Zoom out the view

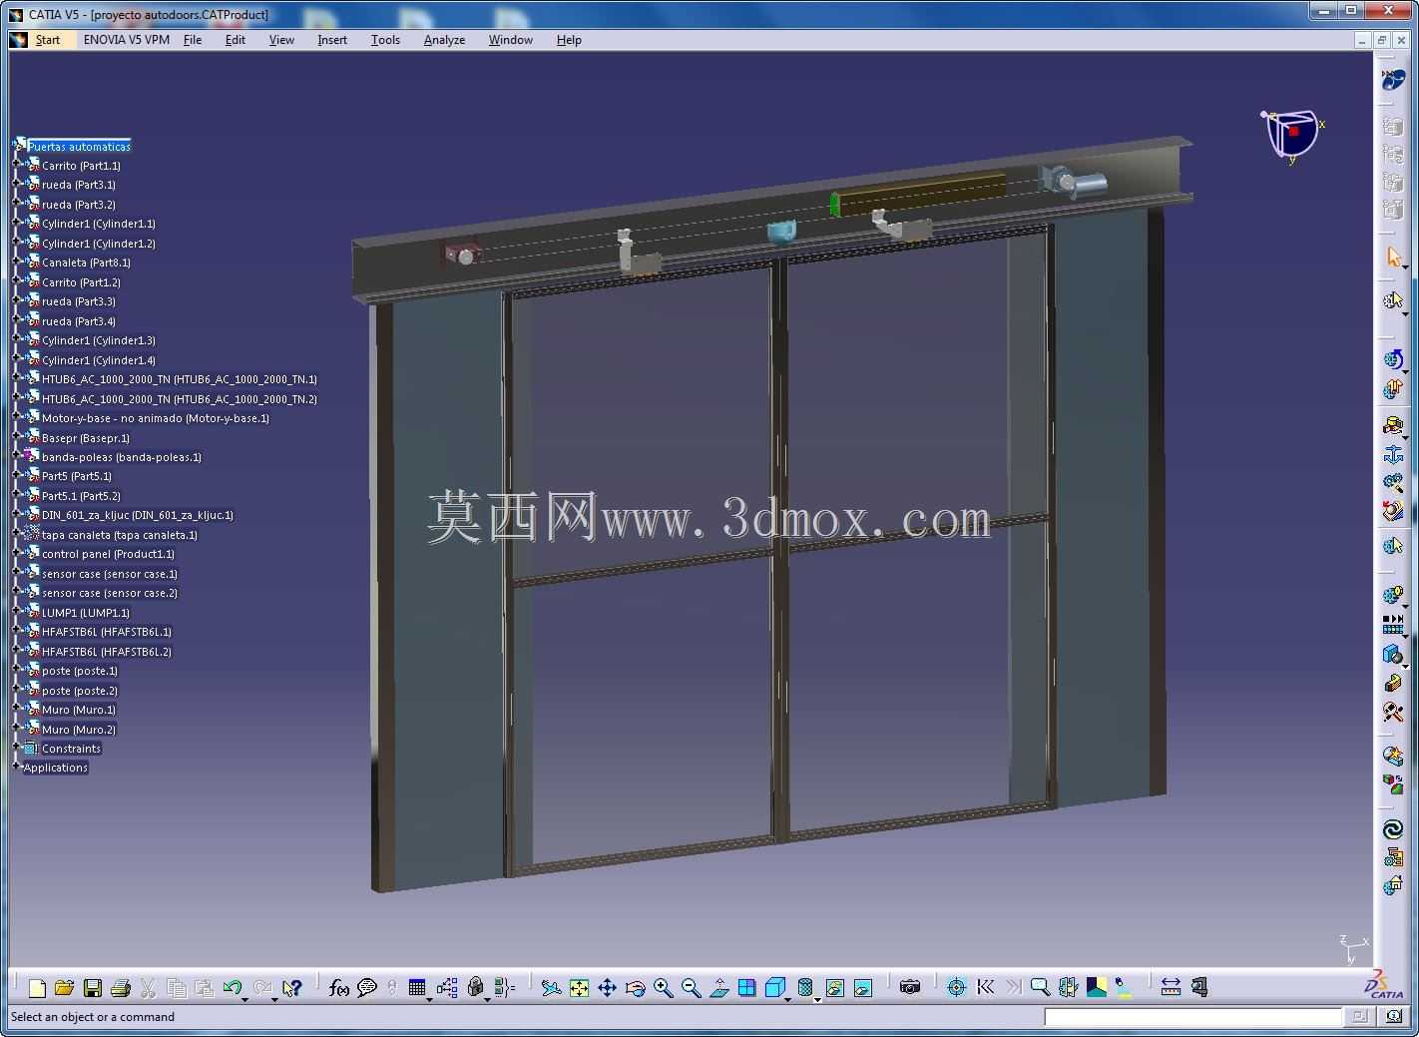click(691, 988)
